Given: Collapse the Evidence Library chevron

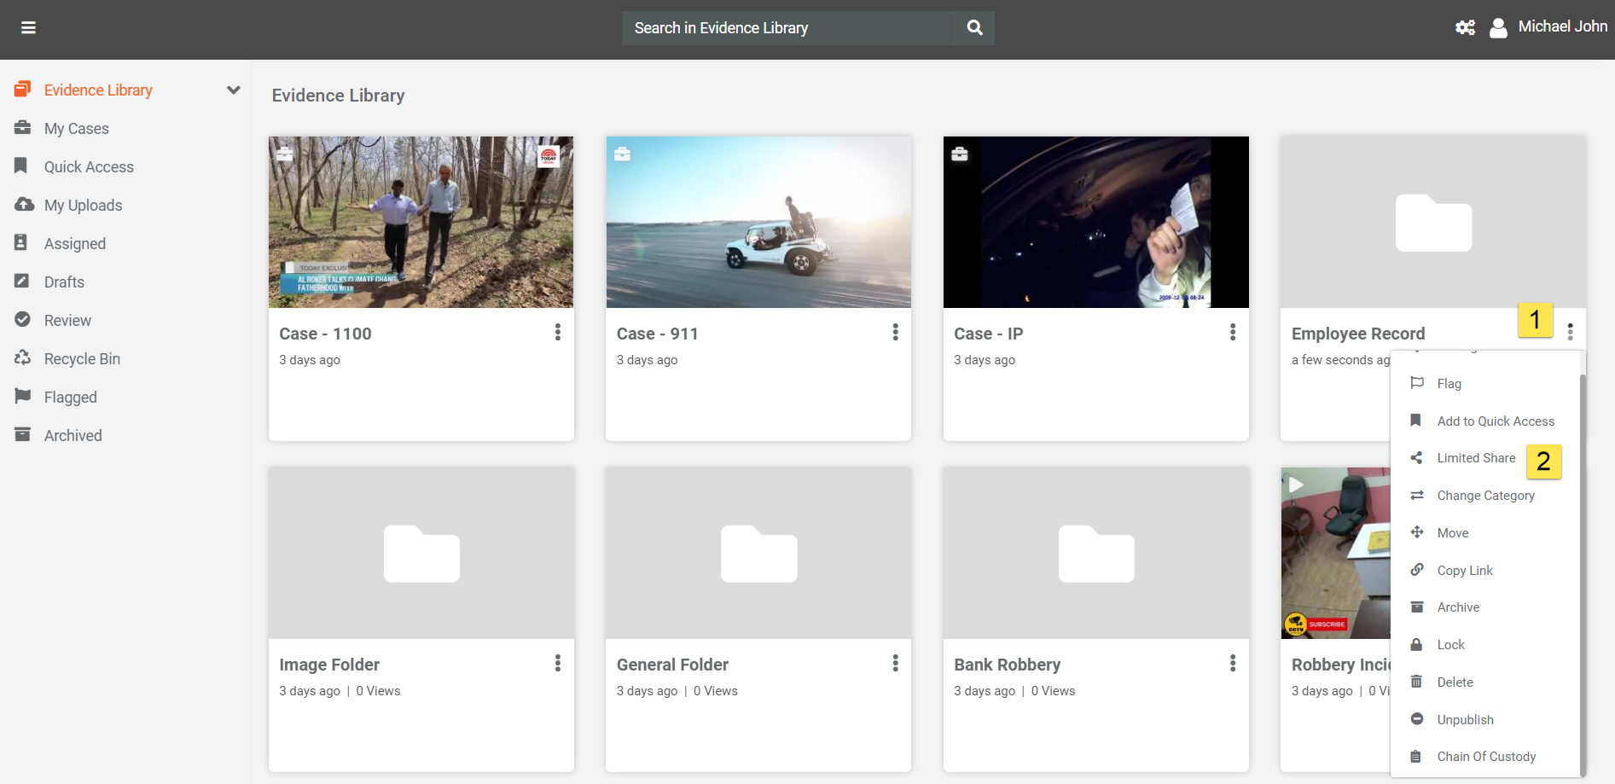Looking at the screenshot, I should pos(233,90).
